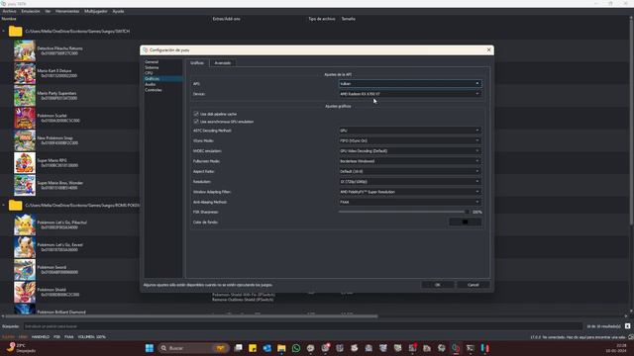Select the Gráficos tab
This screenshot has width=634, height=356.
tap(197, 63)
